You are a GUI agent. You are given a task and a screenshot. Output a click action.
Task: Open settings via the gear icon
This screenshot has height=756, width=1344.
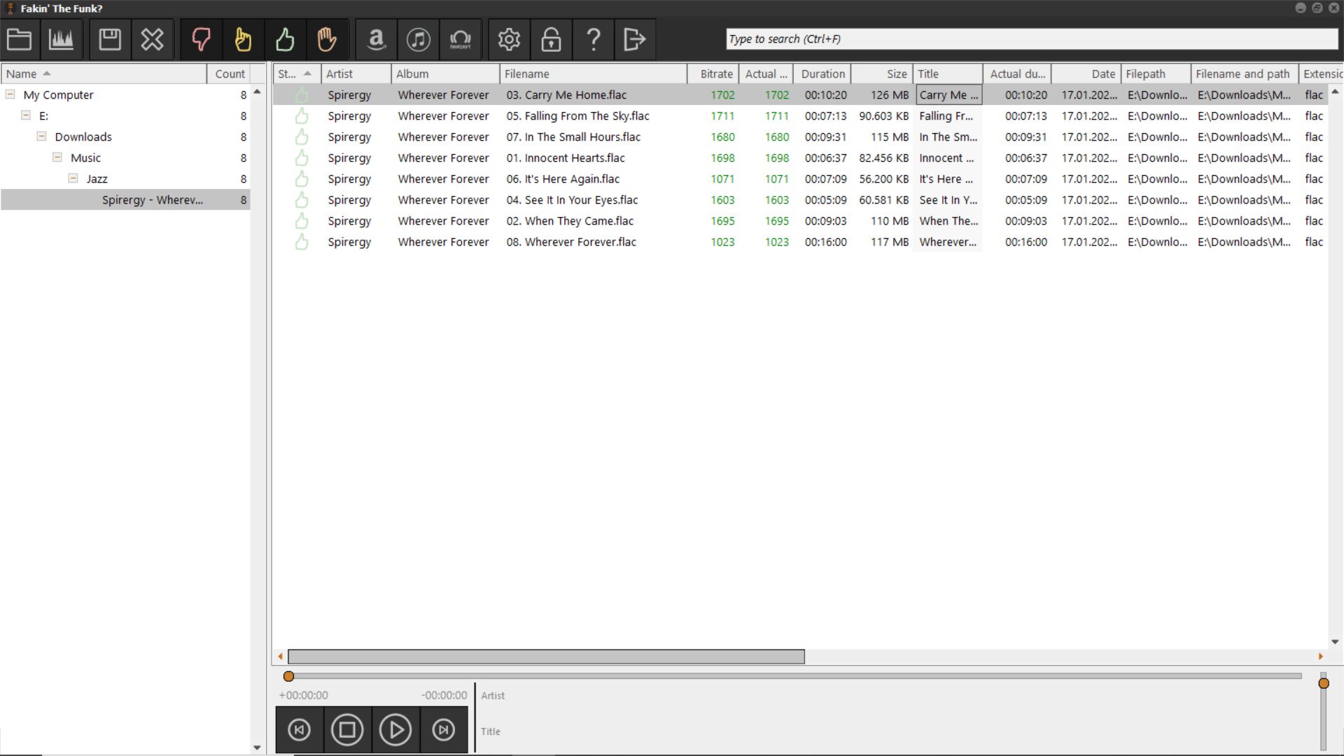pyautogui.click(x=509, y=39)
